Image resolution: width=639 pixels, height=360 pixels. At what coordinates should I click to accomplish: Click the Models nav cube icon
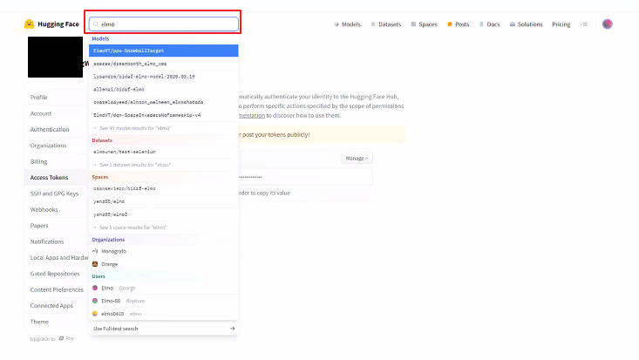click(336, 24)
